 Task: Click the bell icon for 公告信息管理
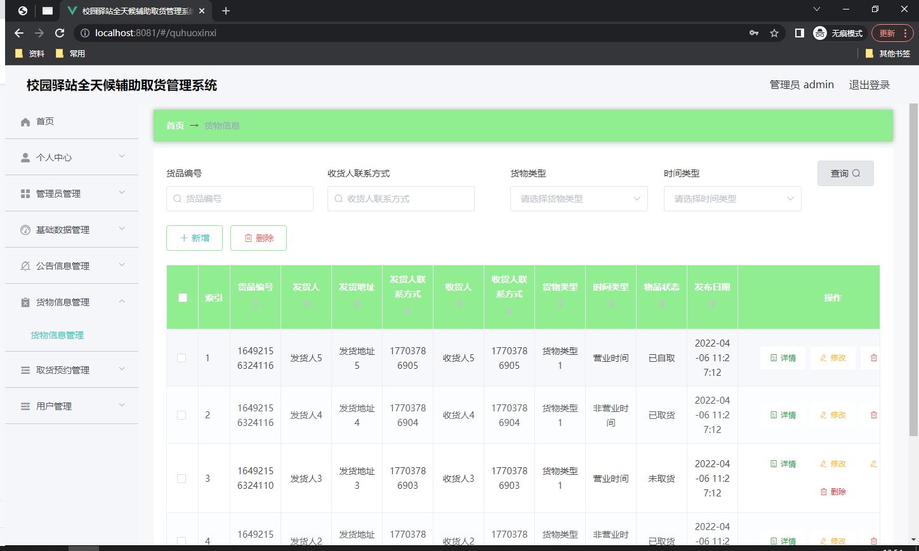pos(25,266)
